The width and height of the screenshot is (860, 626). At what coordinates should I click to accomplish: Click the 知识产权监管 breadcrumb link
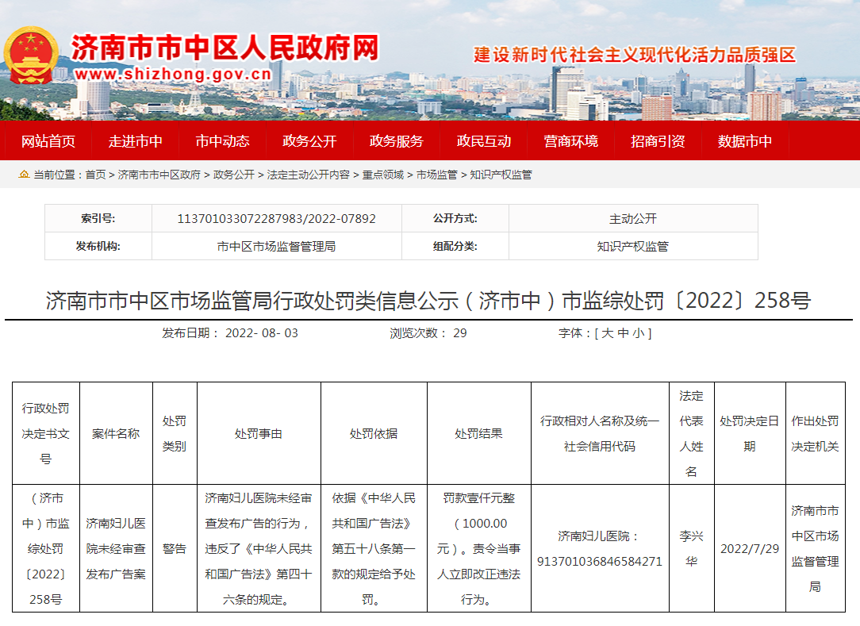tap(501, 175)
